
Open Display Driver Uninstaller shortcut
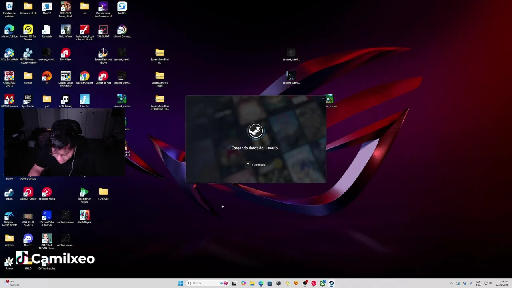click(x=66, y=79)
